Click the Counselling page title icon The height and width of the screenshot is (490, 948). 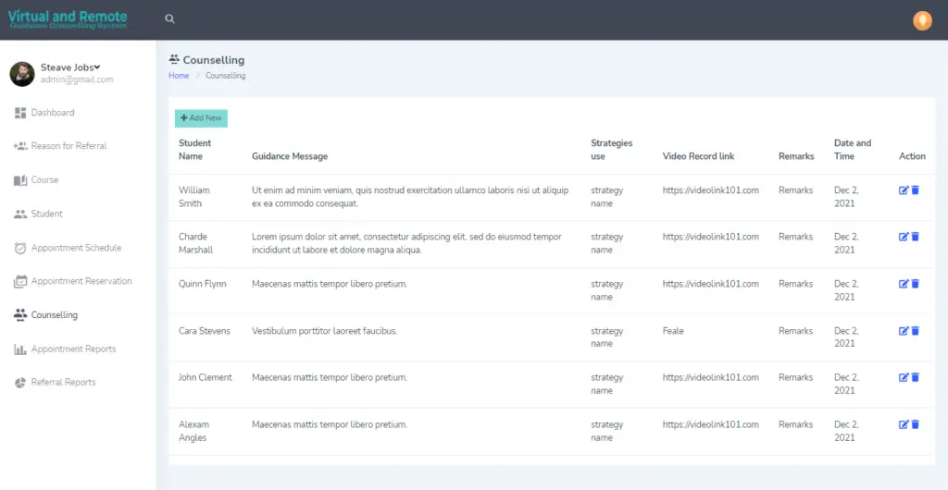click(174, 60)
